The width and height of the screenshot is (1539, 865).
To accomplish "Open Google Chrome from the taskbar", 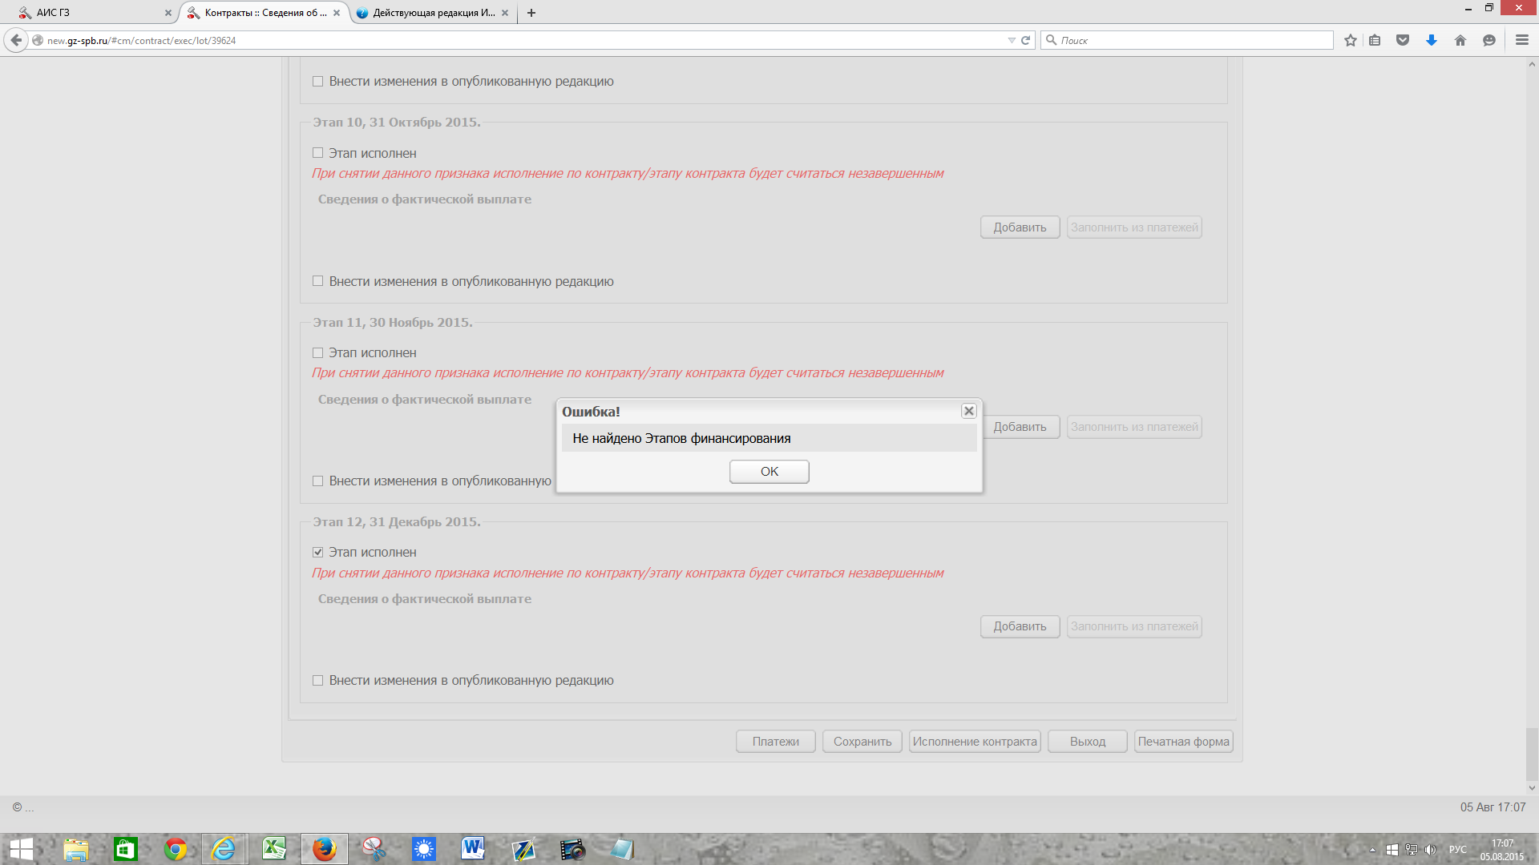I will (x=175, y=849).
